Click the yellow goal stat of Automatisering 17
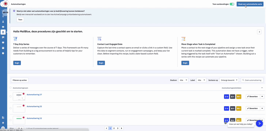266x131 pixels. 239,97
